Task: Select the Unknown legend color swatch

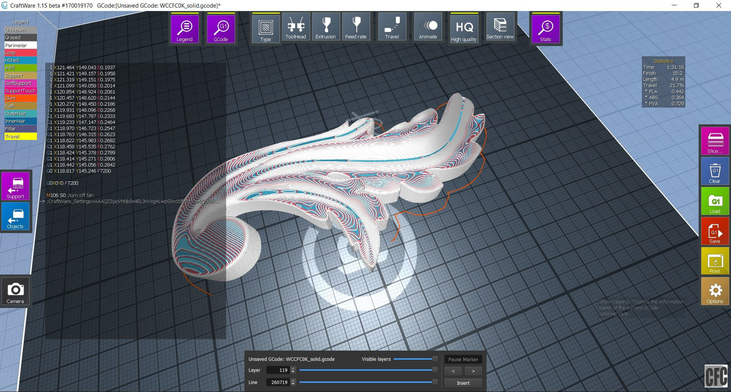Action: (21, 30)
